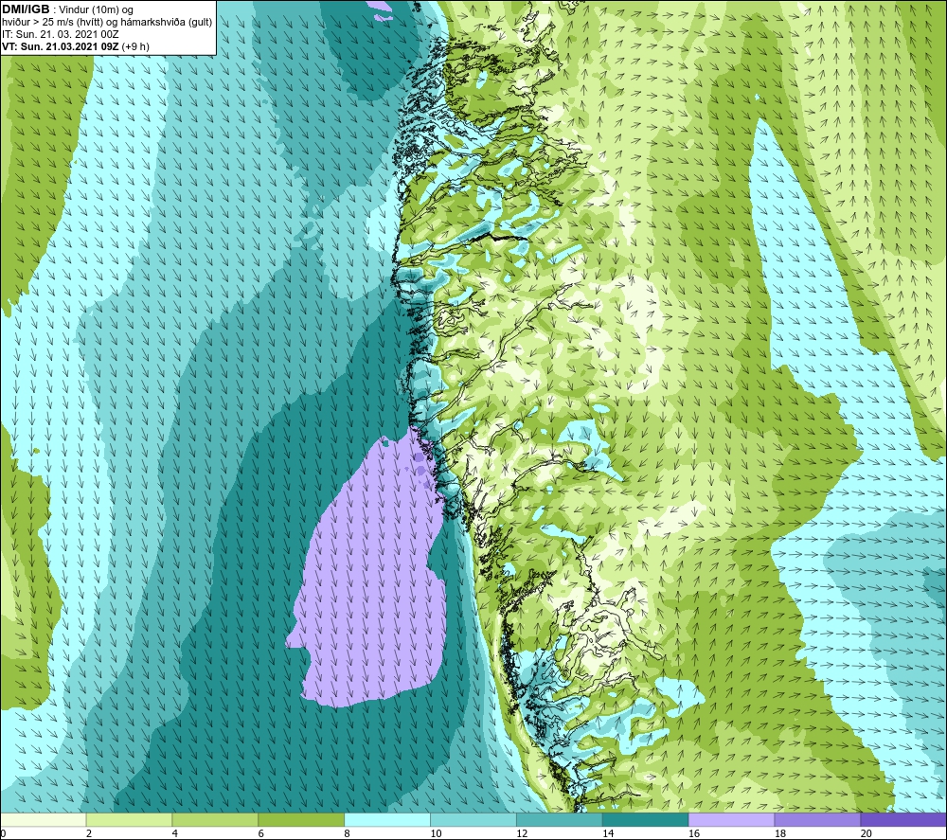Click the 18-20 m/s purple legend swatch
This screenshot has height=840, width=947.
point(818,819)
